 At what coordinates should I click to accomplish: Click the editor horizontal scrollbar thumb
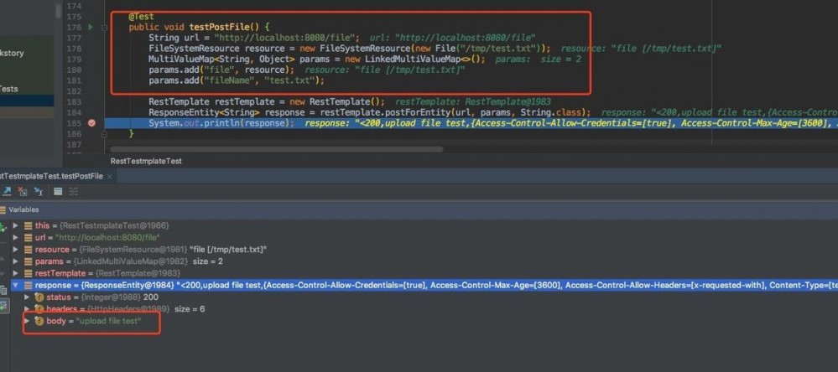276,149
